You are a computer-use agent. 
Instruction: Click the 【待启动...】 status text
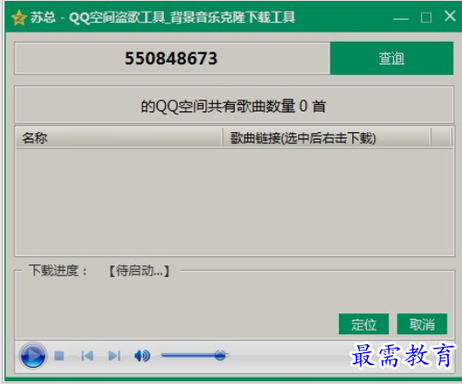click(139, 271)
